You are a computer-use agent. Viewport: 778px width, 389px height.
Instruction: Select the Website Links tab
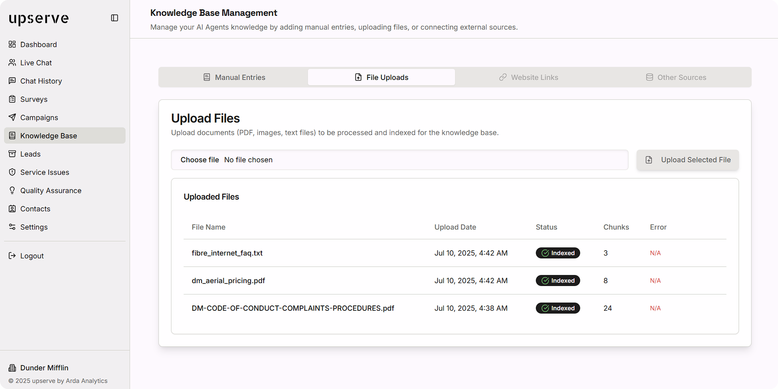[529, 77]
